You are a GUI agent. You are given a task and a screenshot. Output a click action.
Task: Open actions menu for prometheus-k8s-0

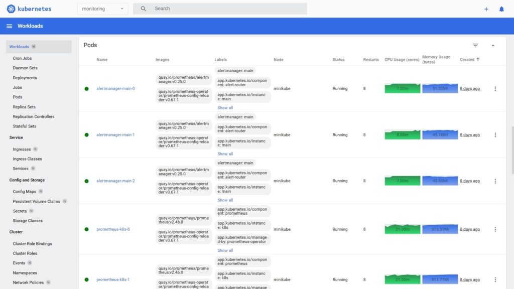pyautogui.click(x=495, y=229)
